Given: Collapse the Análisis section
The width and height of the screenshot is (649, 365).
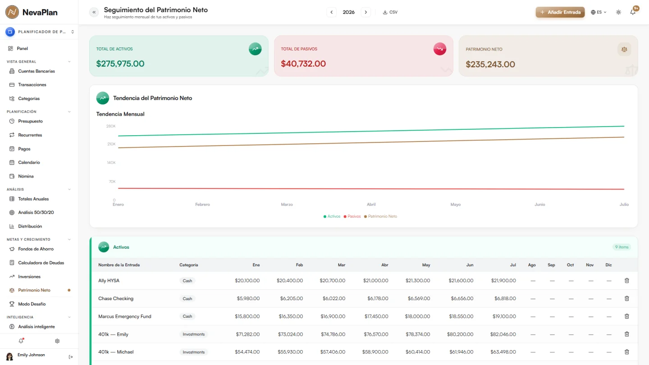Looking at the screenshot, I should point(69,189).
